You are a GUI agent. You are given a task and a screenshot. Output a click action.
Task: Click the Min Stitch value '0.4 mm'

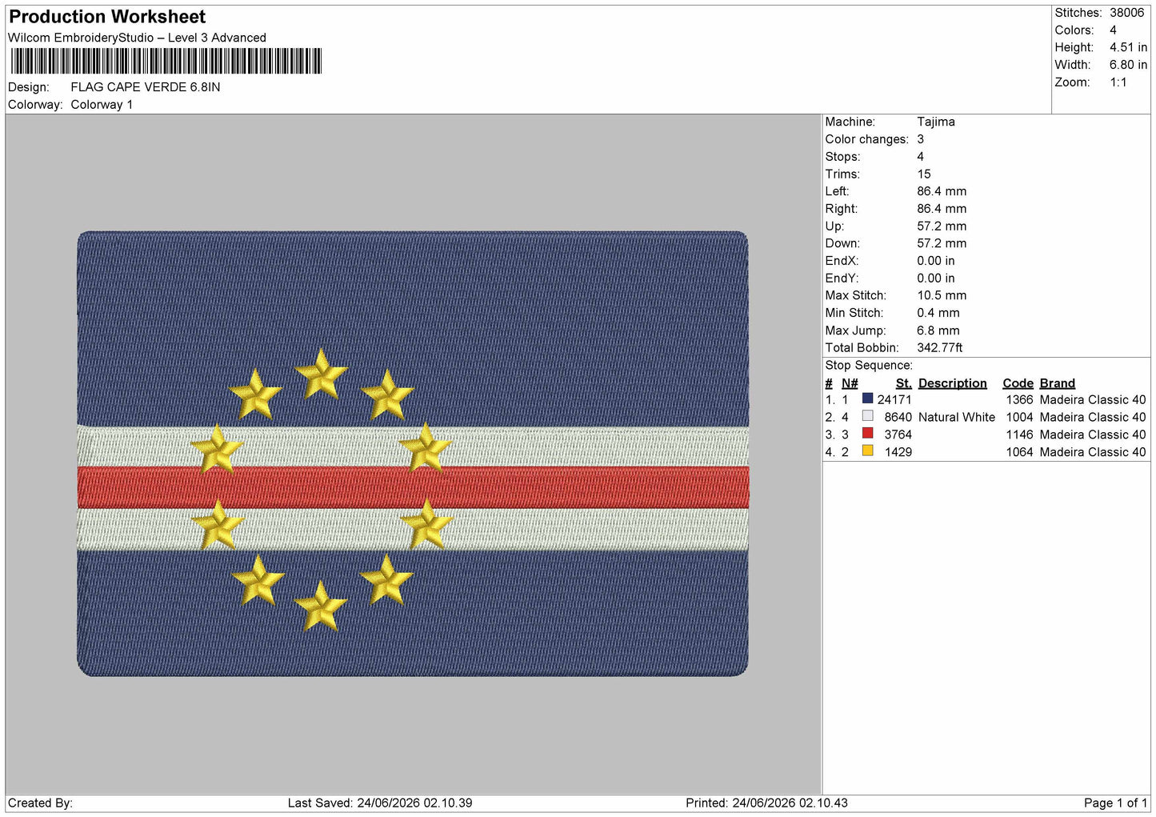[938, 313]
